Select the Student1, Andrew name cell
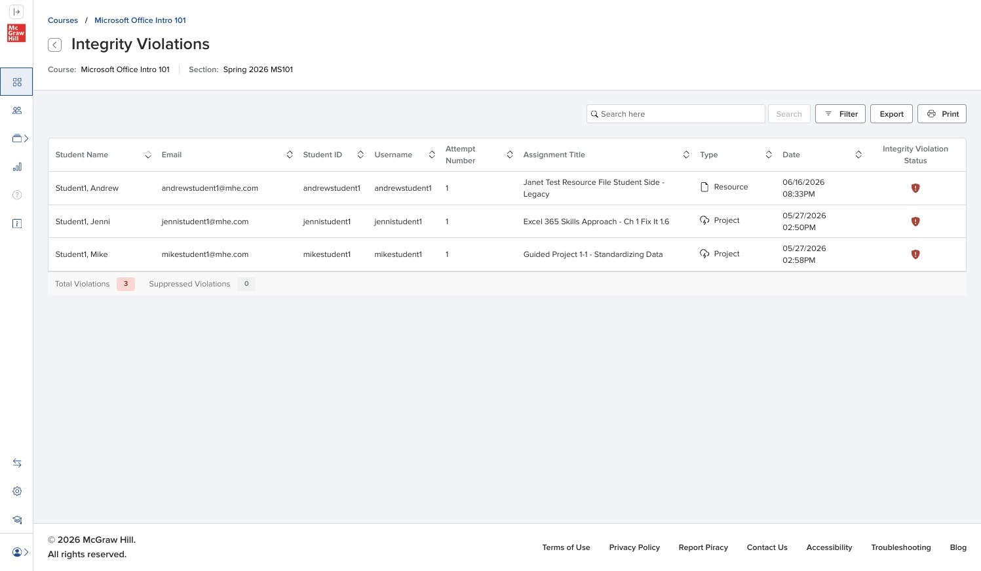The image size is (981, 571). (87, 188)
